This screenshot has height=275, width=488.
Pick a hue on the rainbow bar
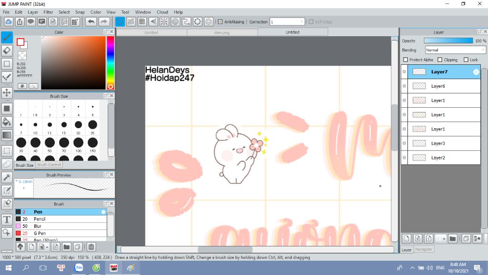click(110, 63)
